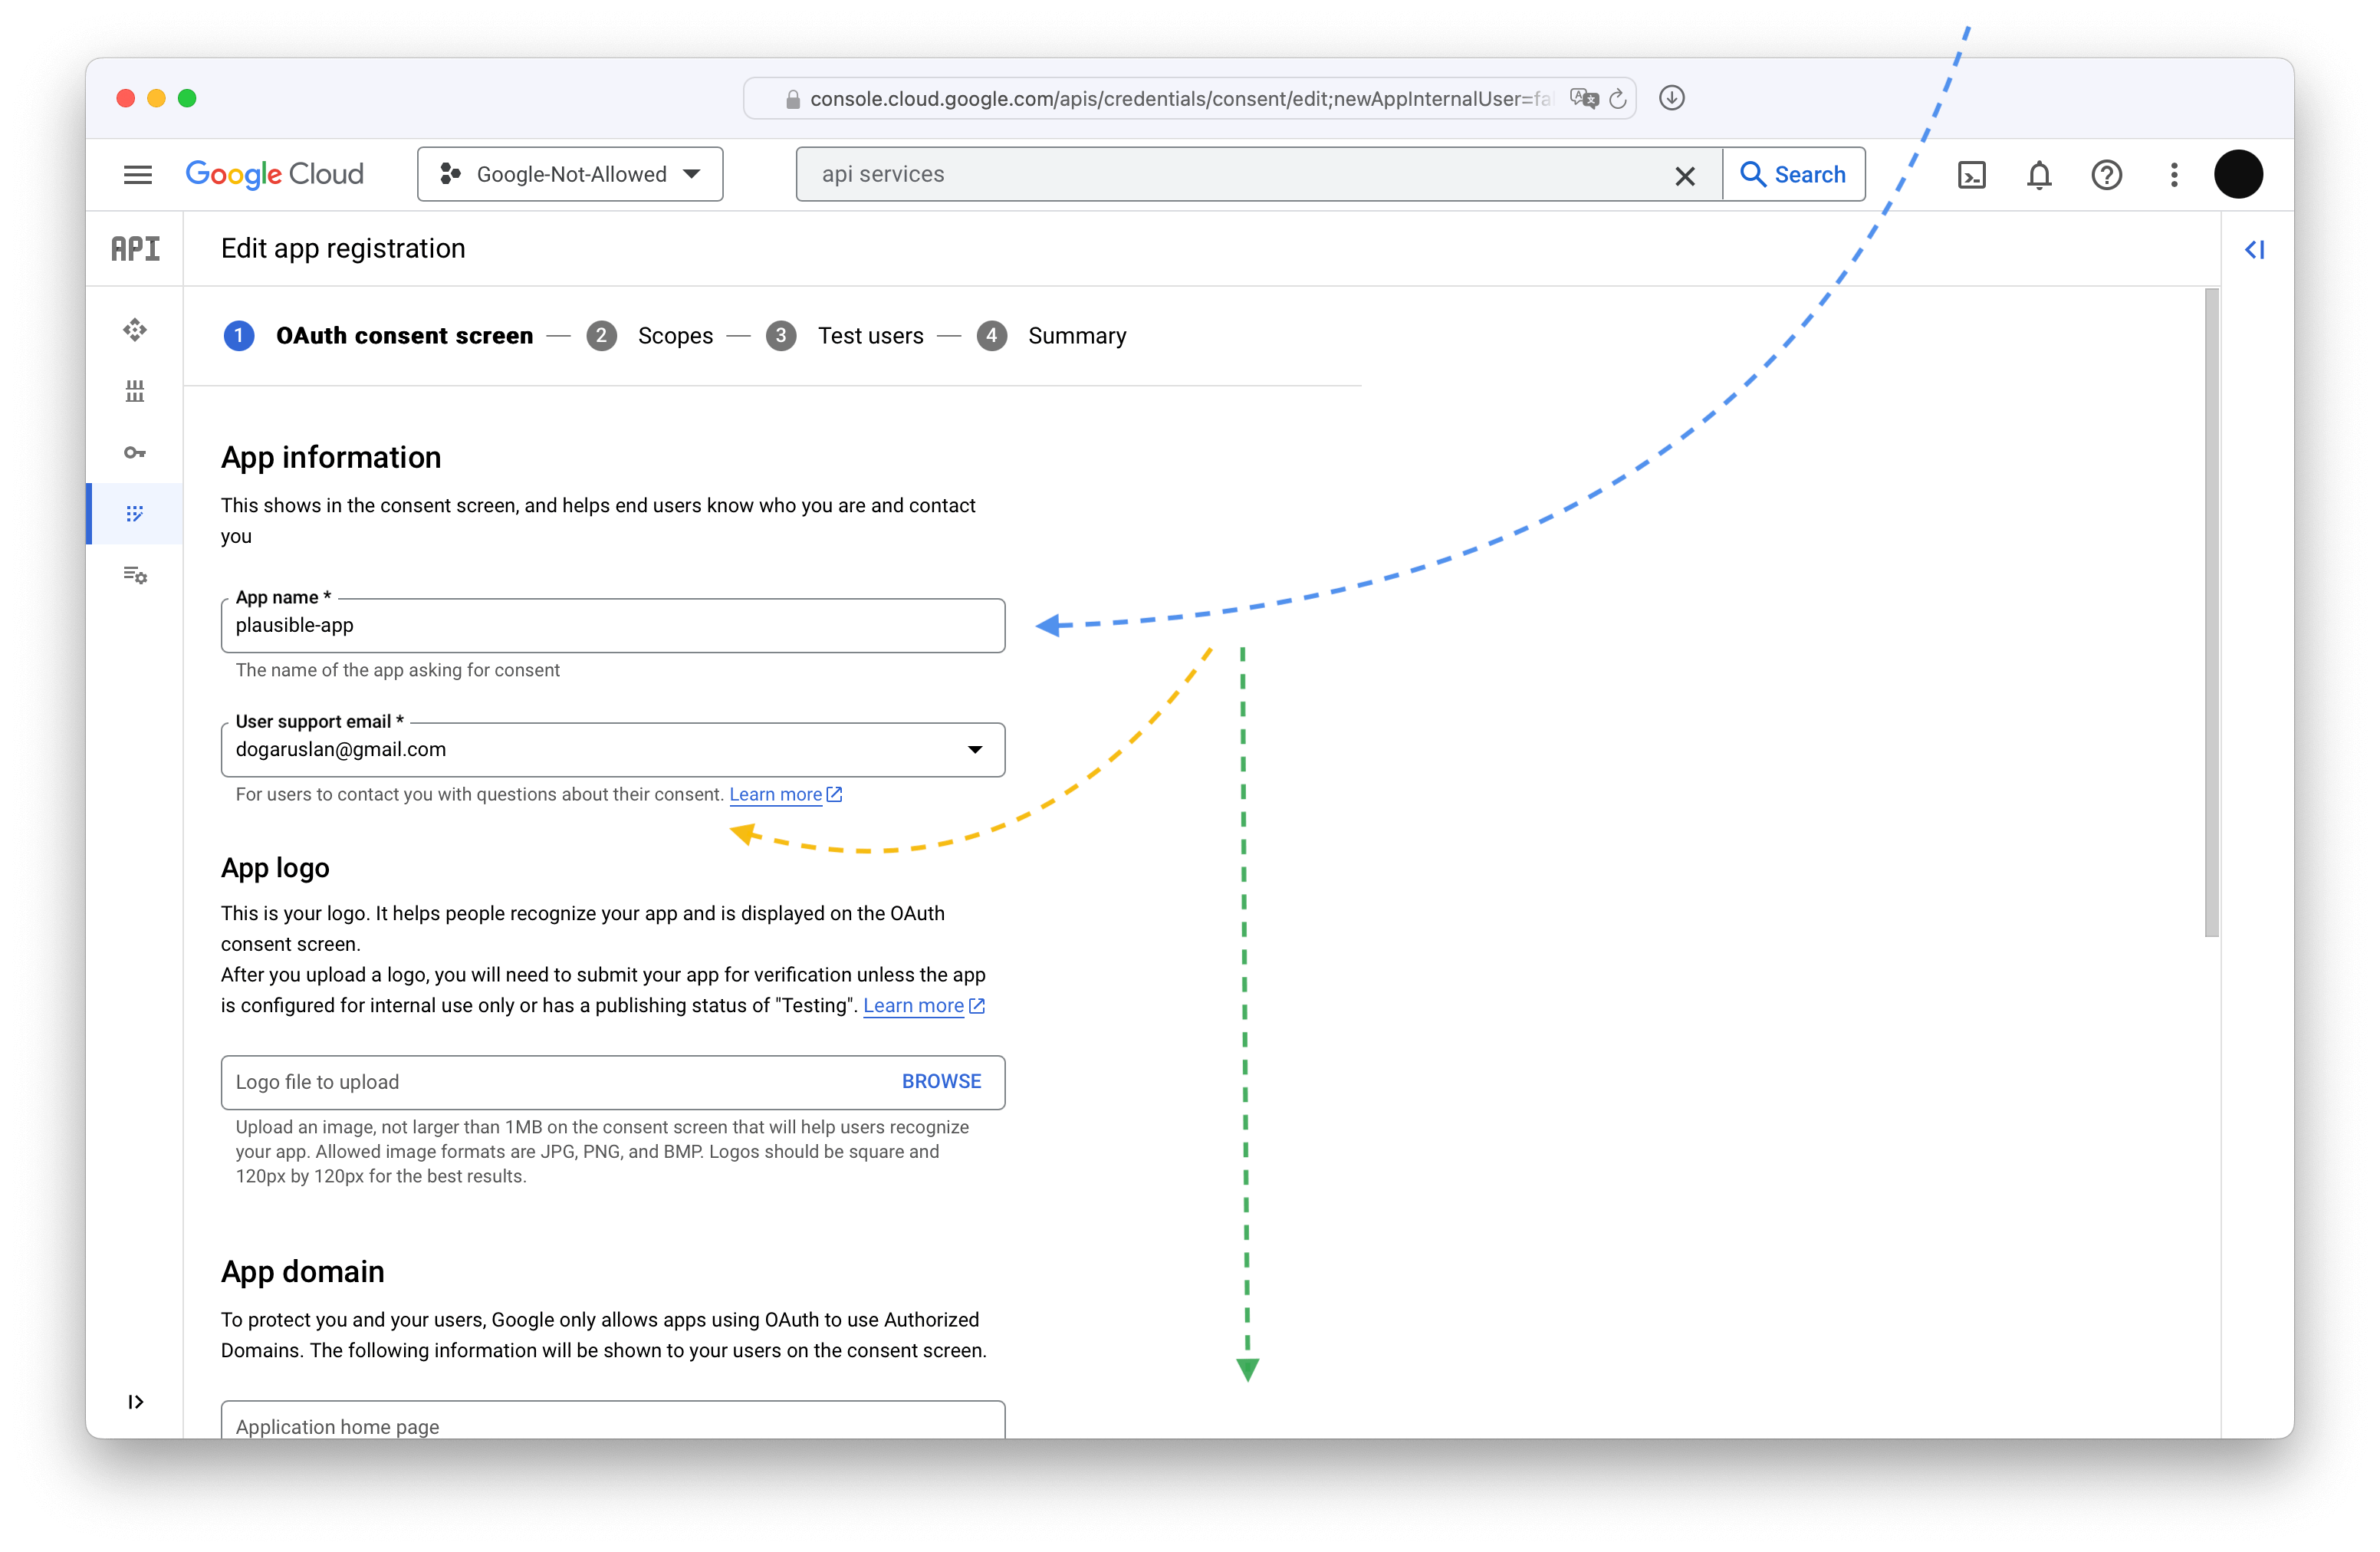Clear the api services search text
The width and height of the screenshot is (2380, 1552).
[x=1685, y=176]
